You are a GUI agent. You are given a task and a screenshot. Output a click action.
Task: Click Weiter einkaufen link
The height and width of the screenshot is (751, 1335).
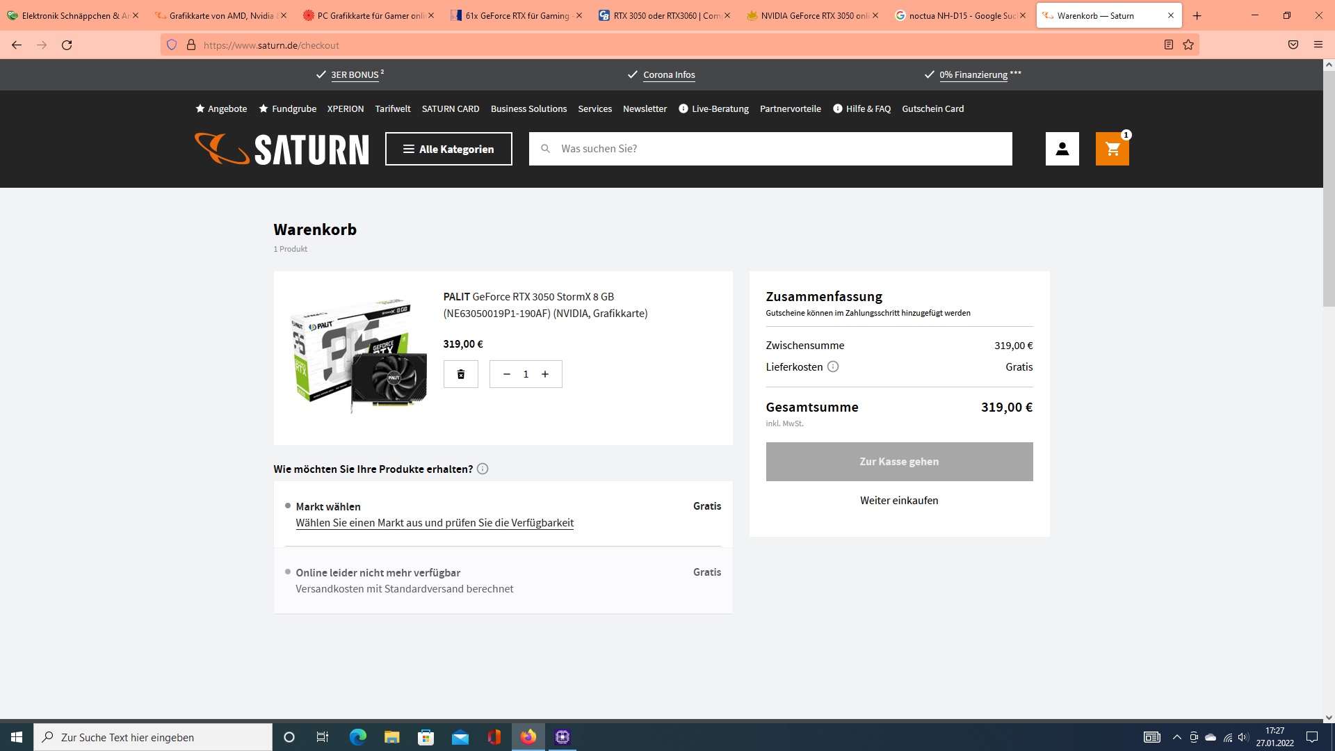899,501
